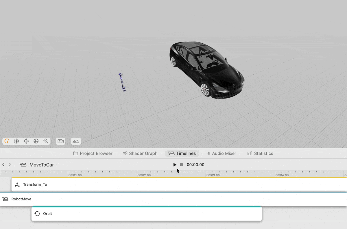Pick the zoom magnifier tool
Viewport: 347px width, 229px height.
[46, 141]
